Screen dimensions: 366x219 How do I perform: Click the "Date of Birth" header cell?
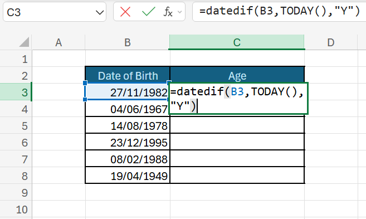click(128, 75)
